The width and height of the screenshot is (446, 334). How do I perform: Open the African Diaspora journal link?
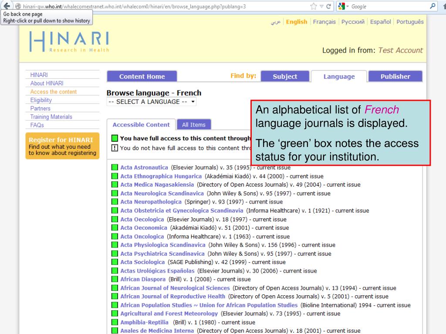(143, 280)
